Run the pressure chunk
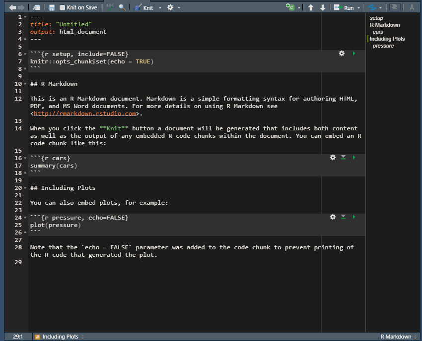422x341 pixels. 354,217
